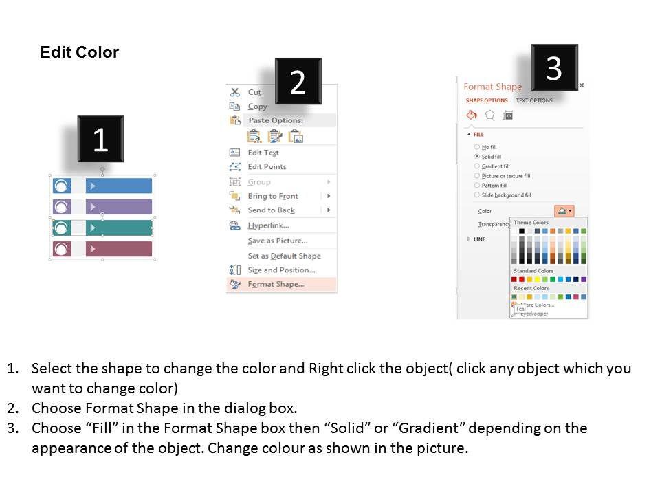Image resolution: width=660 pixels, height=495 pixels.
Task: Click the Hyperlink globe icon
Action: coord(234,225)
